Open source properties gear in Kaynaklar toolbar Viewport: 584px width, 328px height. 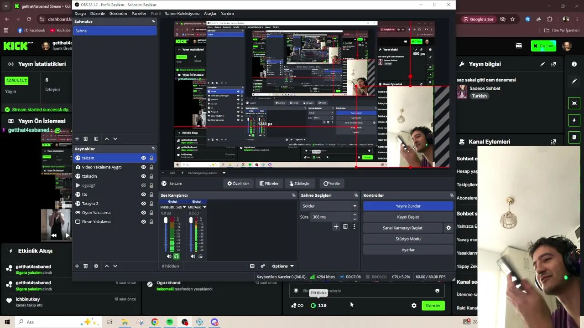coord(96,266)
